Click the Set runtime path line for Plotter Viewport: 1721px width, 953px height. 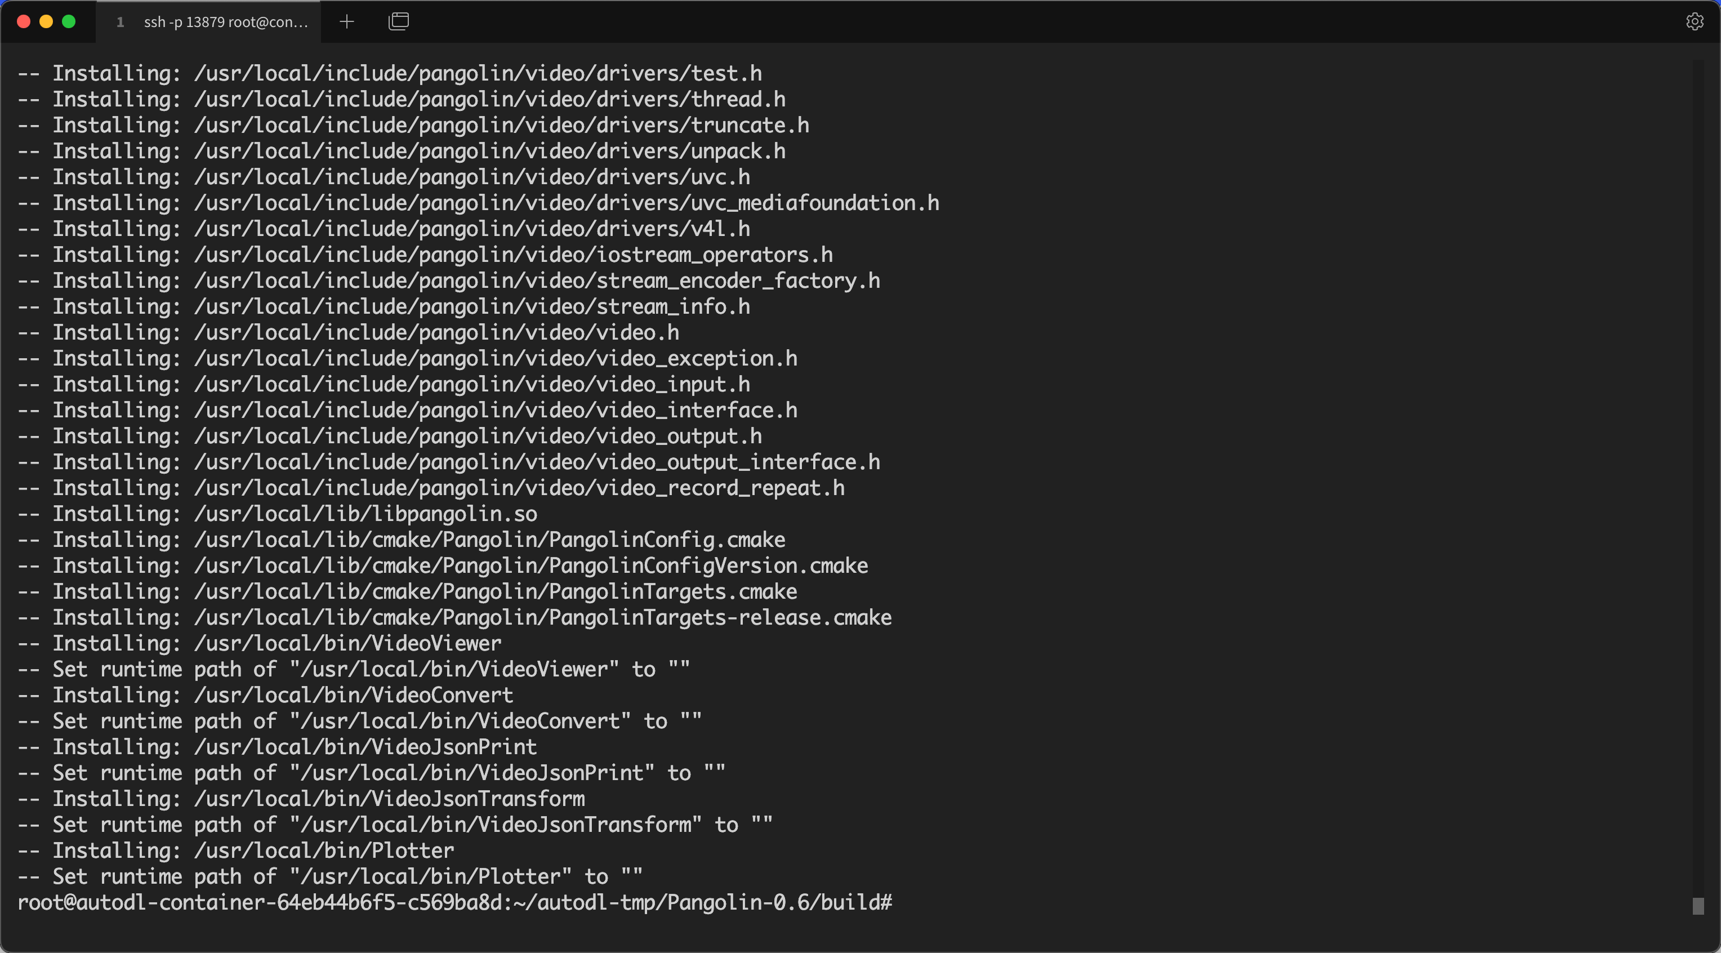330,877
